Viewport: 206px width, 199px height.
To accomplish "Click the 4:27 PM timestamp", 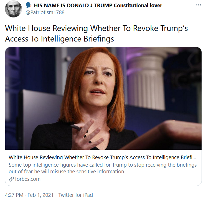I will pos(14,195).
